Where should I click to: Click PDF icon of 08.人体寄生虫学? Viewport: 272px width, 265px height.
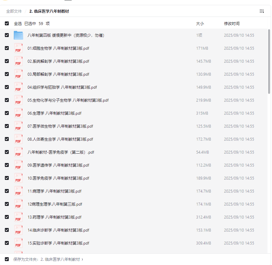pyautogui.click(x=18, y=139)
